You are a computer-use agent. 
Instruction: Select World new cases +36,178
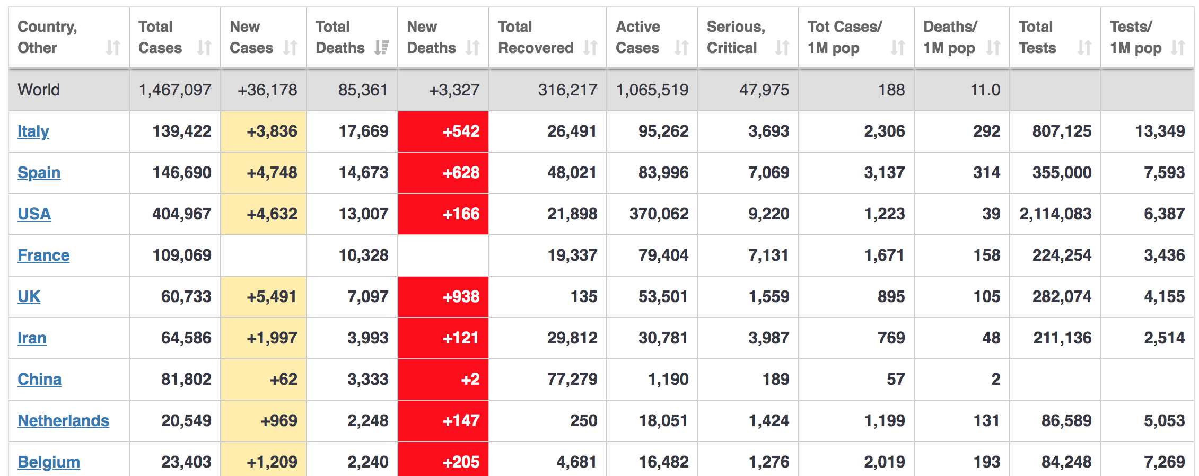pos(267,90)
